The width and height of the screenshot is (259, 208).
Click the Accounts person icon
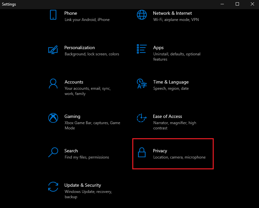[53, 84]
